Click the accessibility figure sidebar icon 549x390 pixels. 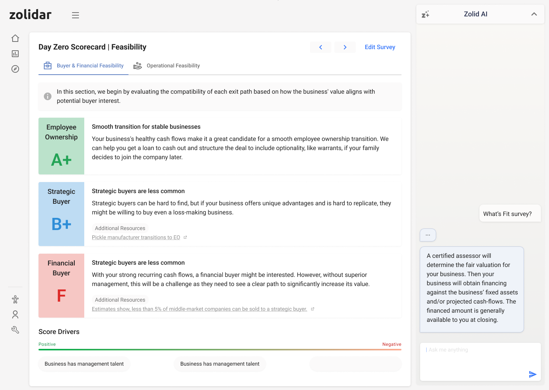(x=15, y=299)
